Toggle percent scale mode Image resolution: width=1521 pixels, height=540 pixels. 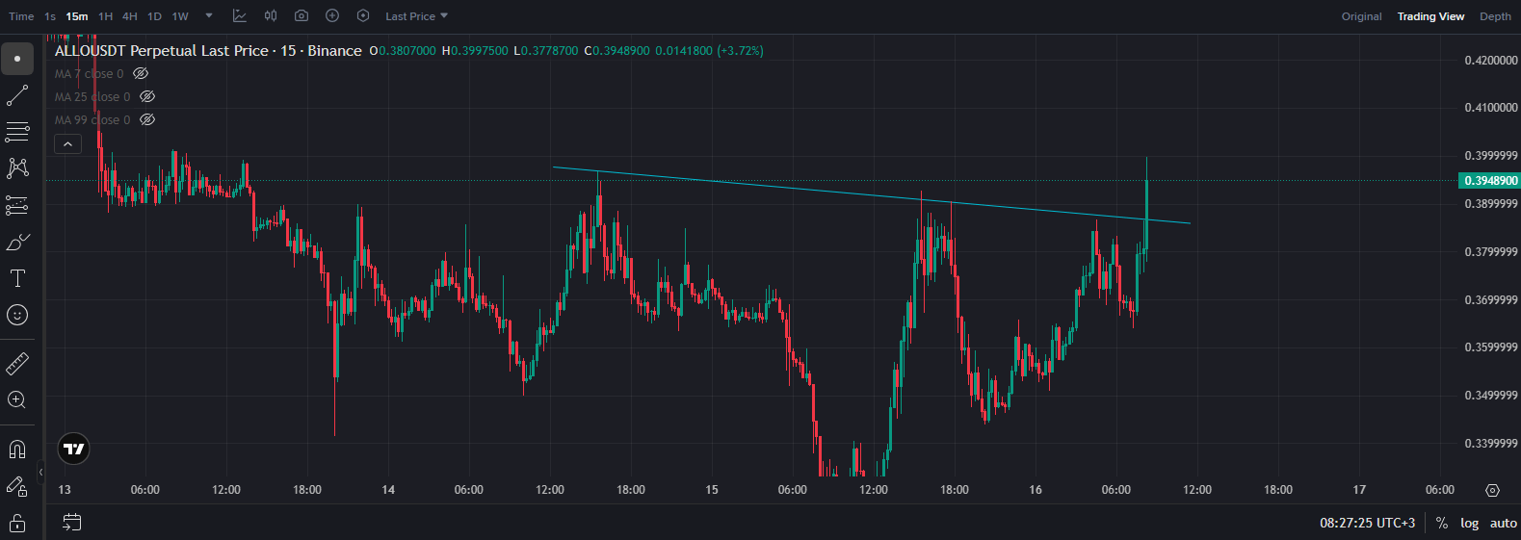click(x=1442, y=523)
